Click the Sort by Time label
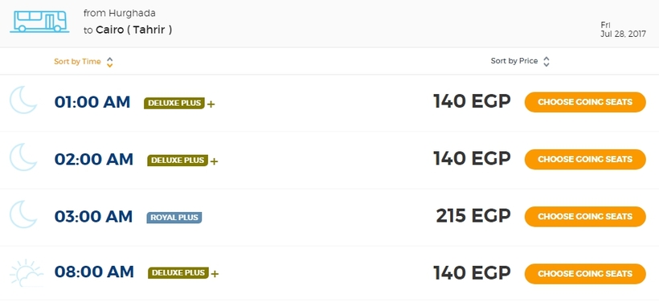The height and width of the screenshot is (306, 659). pyautogui.click(x=77, y=62)
